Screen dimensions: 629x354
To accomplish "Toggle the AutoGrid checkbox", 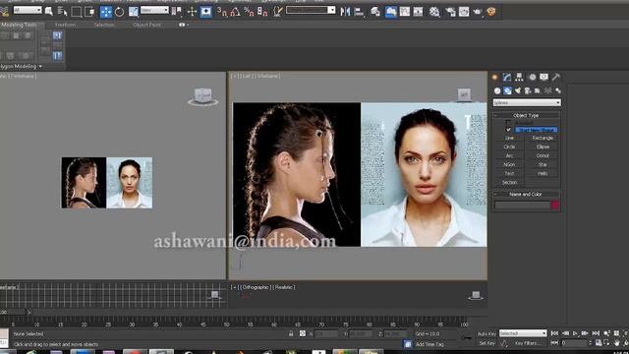I will click(509, 122).
